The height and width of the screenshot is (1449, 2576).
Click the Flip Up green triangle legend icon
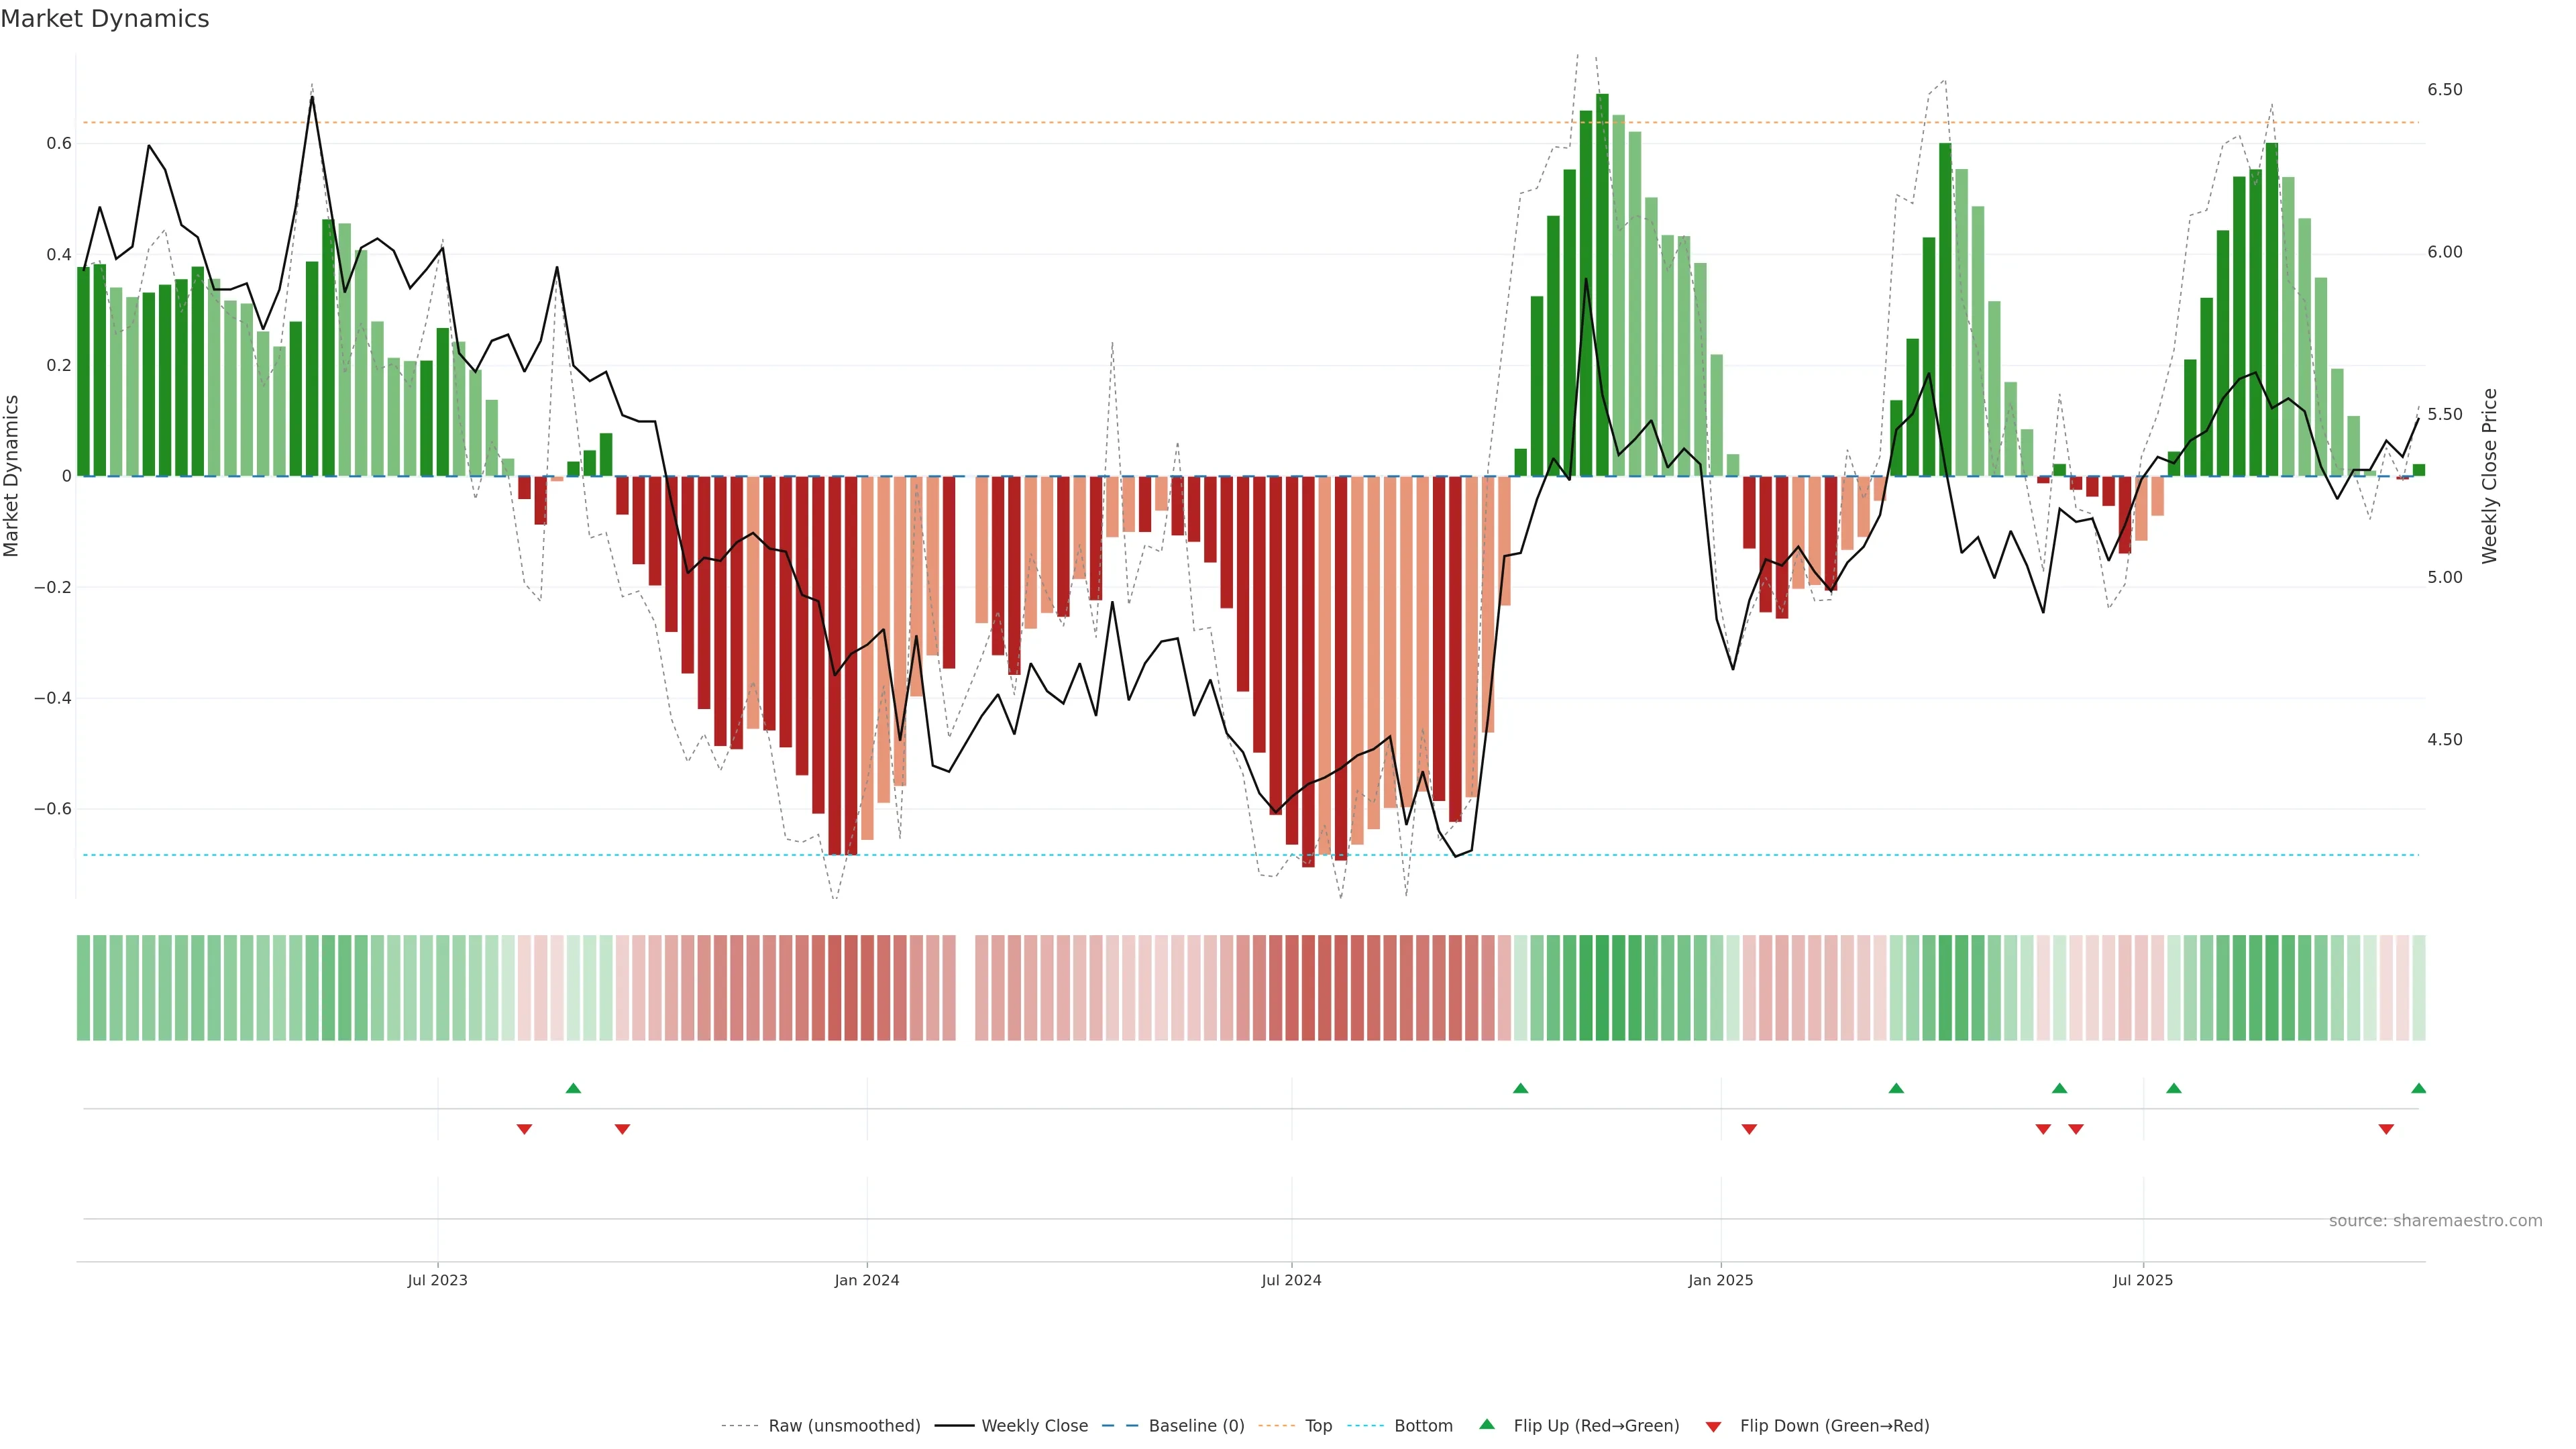(1487, 1424)
